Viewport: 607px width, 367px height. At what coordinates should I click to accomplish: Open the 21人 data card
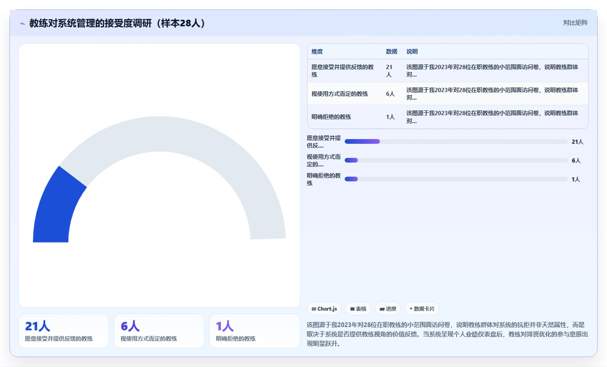pyautogui.click(x=63, y=331)
